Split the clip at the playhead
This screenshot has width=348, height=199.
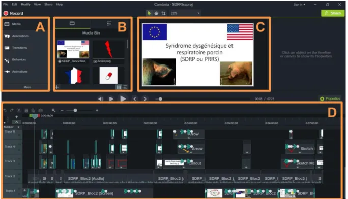pyautogui.click(x=40, y=110)
